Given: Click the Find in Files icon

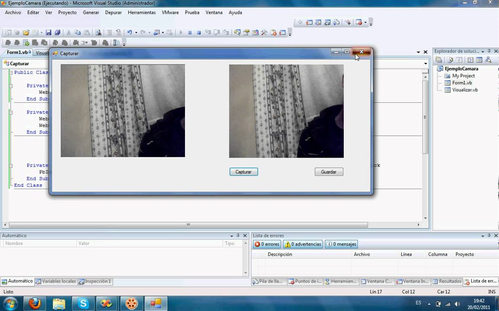Looking at the screenshot, I should click(x=98, y=32).
